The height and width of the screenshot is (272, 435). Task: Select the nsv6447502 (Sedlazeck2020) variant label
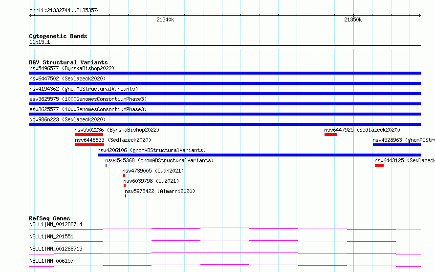(x=67, y=78)
